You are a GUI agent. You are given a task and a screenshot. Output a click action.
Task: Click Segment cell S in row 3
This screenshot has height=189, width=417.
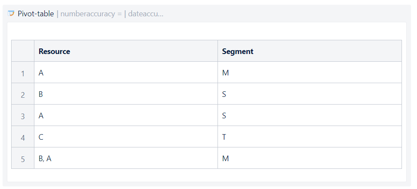pyautogui.click(x=224, y=116)
